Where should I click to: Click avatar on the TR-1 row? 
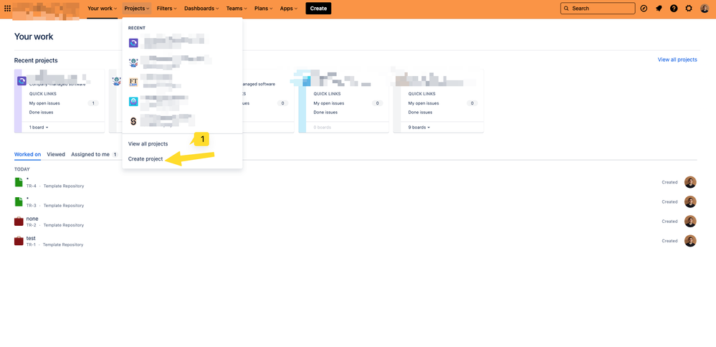coord(690,241)
